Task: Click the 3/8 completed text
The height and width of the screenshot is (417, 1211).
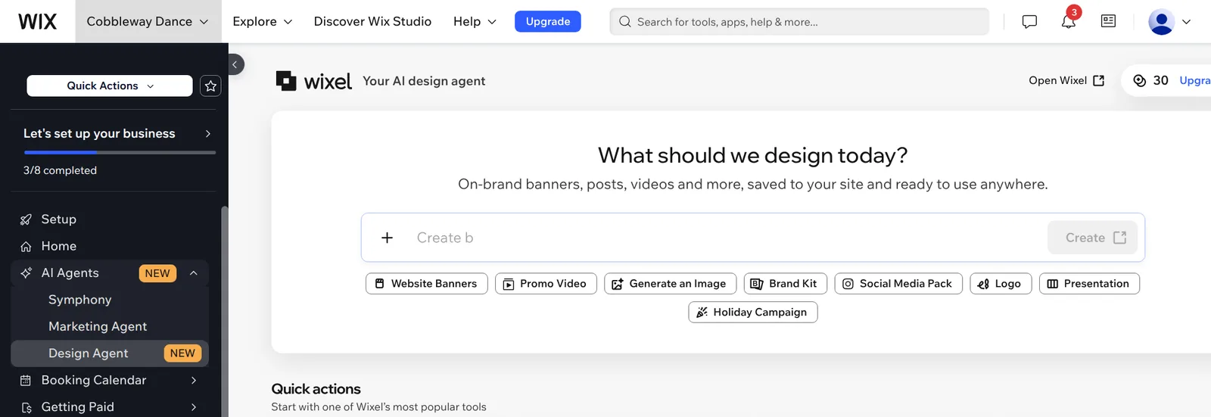Action: (x=60, y=170)
